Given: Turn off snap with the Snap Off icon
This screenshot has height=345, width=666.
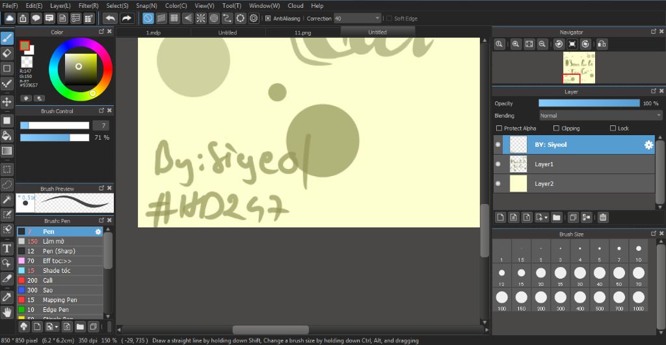Looking at the screenshot, I should click(148, 18).
